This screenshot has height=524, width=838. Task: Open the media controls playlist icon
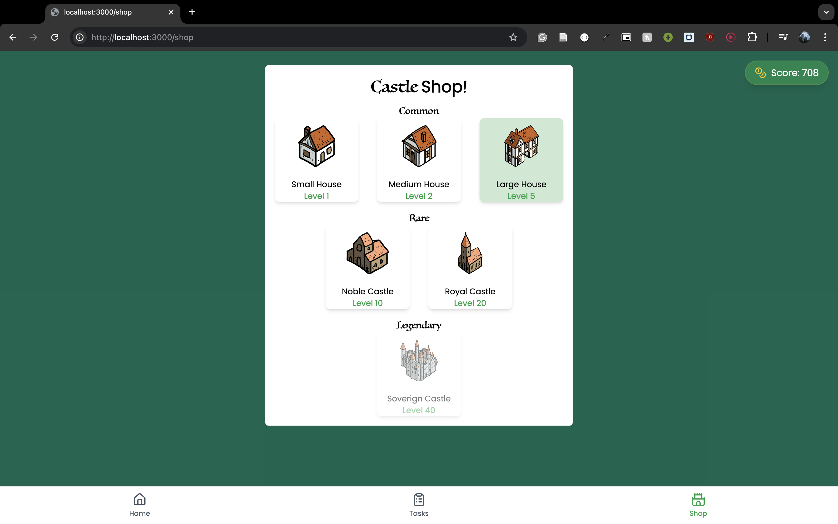[783, 37]
